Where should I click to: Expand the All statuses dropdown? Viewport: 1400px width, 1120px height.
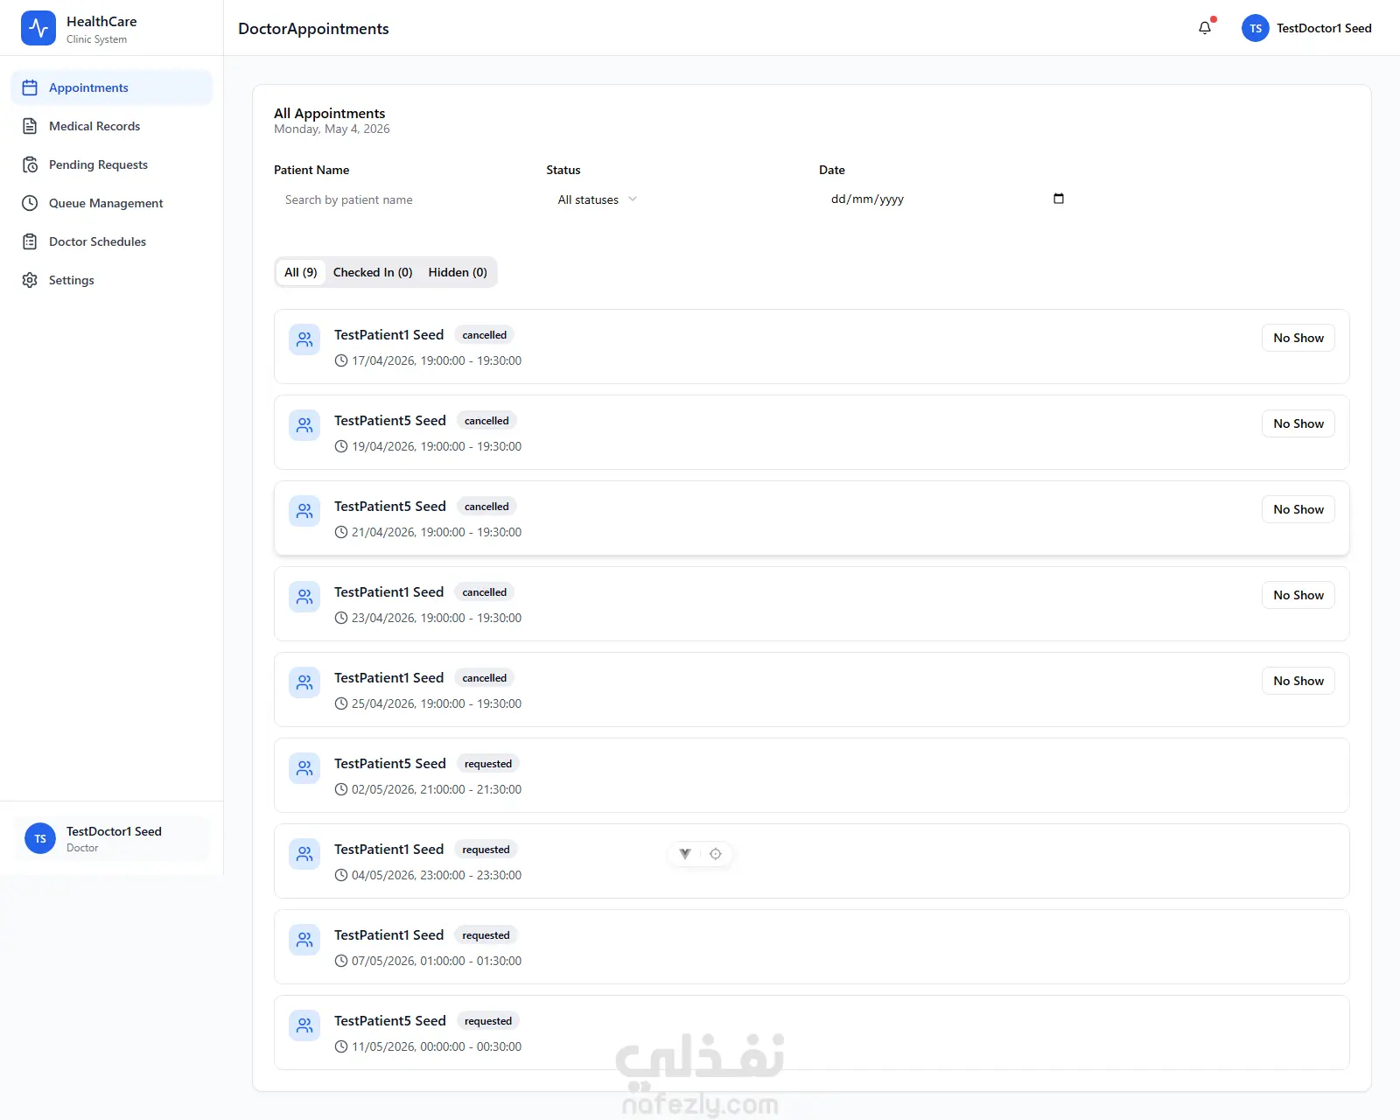click(x=598, y=199)
